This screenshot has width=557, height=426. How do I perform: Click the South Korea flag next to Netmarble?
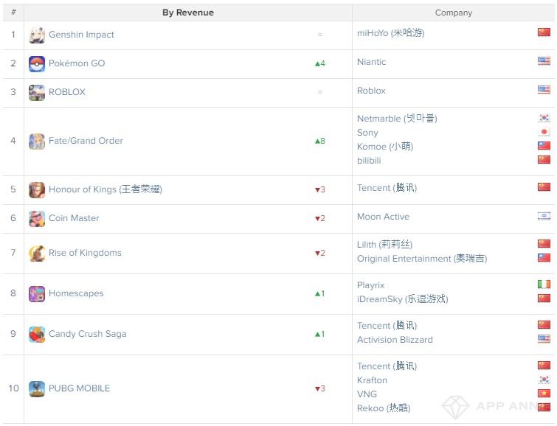tap(544, 117)
